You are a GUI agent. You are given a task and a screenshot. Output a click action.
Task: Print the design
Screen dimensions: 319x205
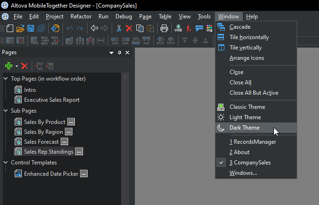(x=164, y=28)
